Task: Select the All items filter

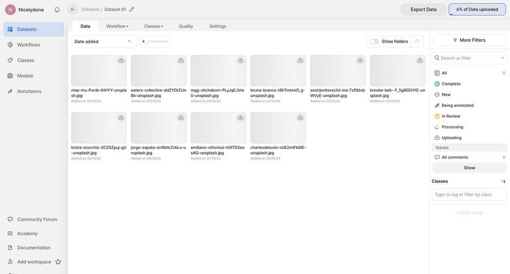Action: coord(469,73)
